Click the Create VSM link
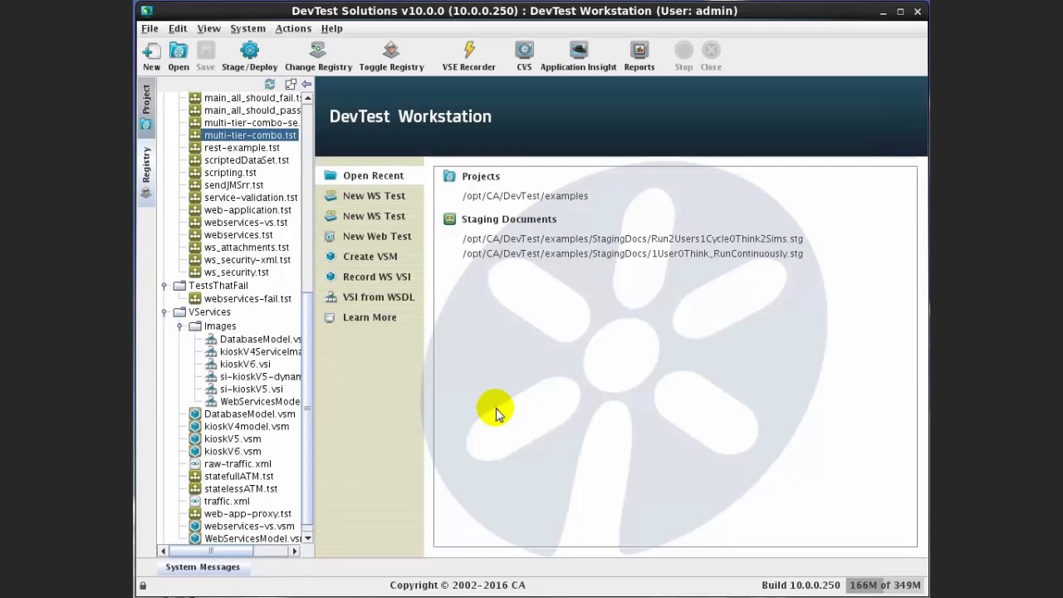 (370, 257)
